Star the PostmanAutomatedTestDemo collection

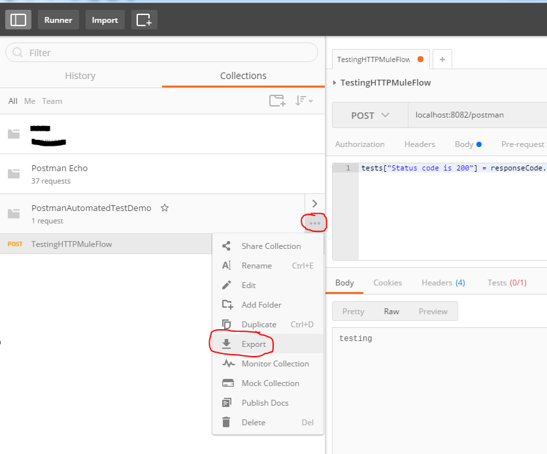165,208
